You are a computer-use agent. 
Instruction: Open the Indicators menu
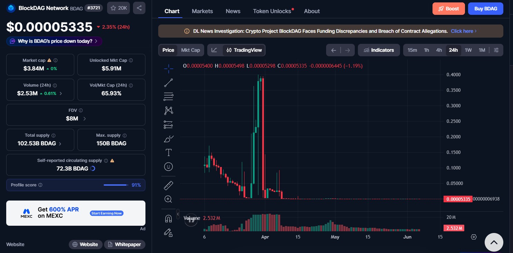[x=379, y=50]
